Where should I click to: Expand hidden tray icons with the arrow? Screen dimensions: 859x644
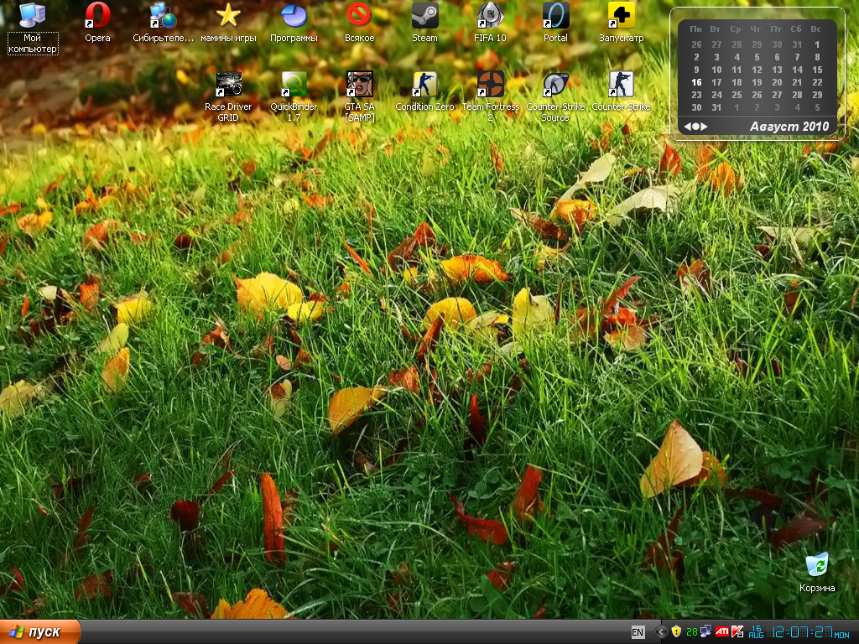click(661, 631)
